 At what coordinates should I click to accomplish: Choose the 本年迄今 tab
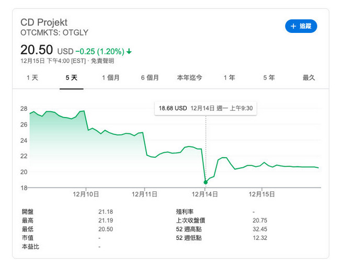coord(189,77)
